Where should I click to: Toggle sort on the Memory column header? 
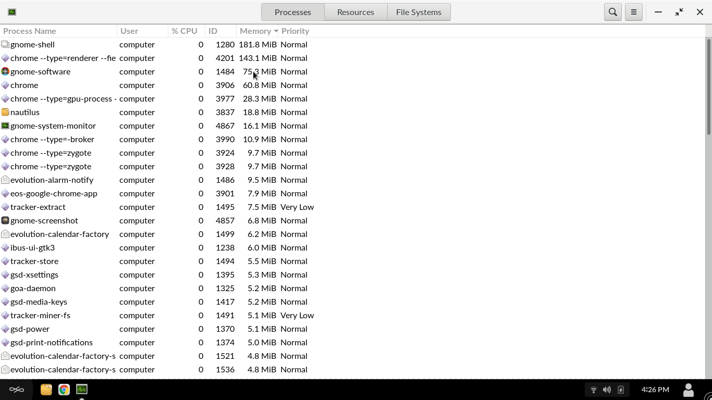(257, 31)
